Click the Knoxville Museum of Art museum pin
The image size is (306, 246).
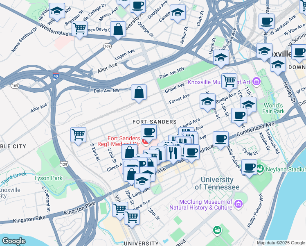click(256, 82)
